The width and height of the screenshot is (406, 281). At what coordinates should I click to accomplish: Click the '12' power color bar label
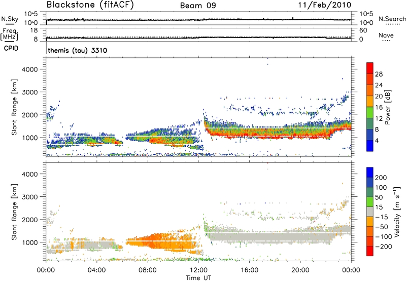click(379, 119)
